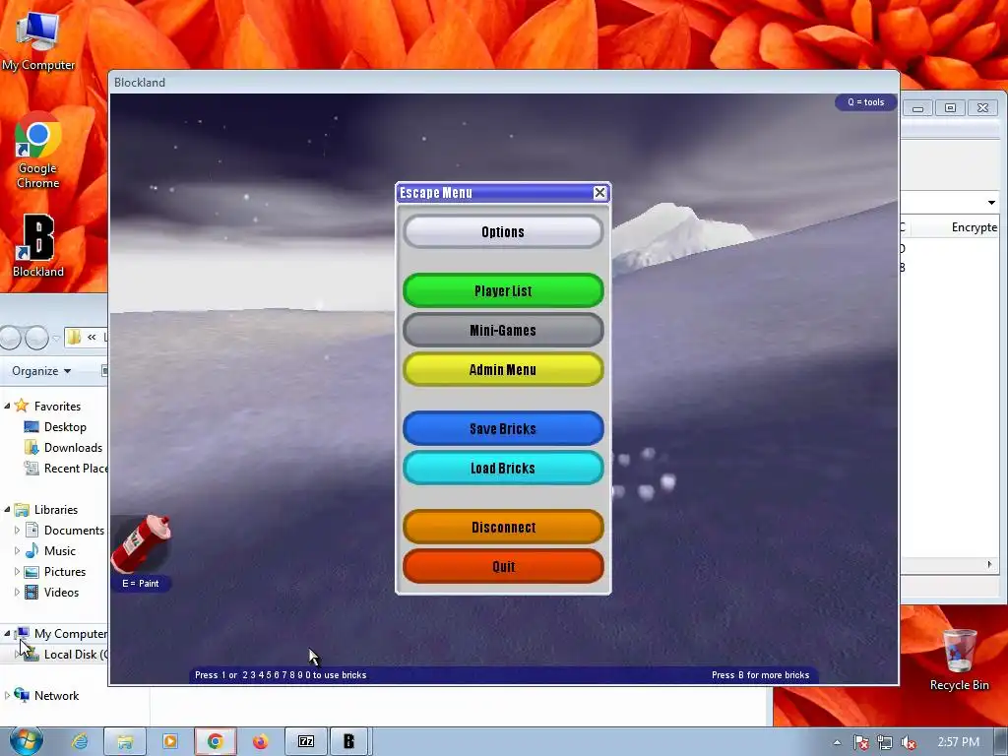Expand the Videos library node
The height and width of the screenshot is (756, 1008).
tap(18, 592)
